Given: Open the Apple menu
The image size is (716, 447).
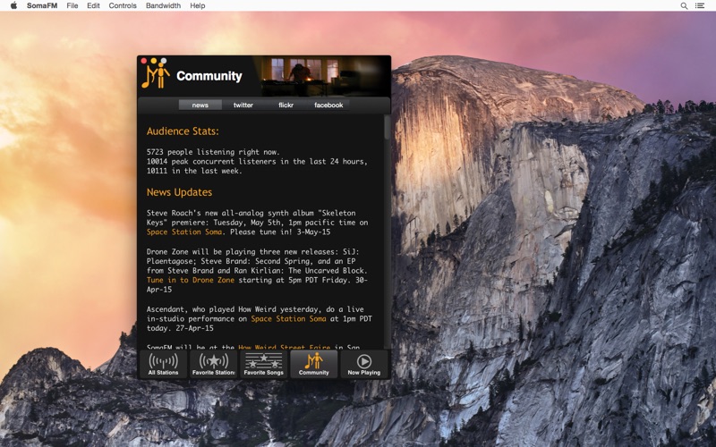Looking at the screenshot, I should [13, 5].
